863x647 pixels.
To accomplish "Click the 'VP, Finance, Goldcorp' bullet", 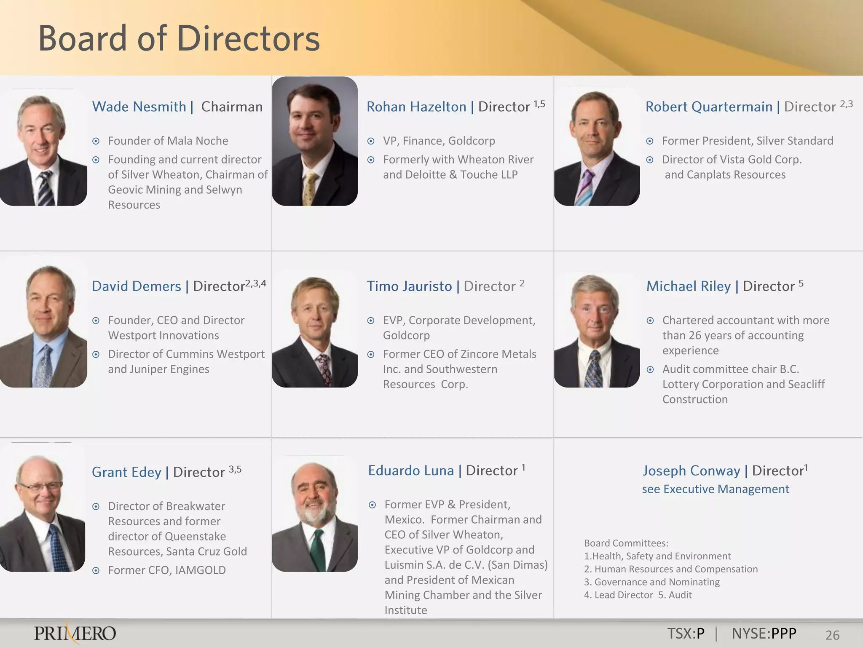I will click(439, 141).
